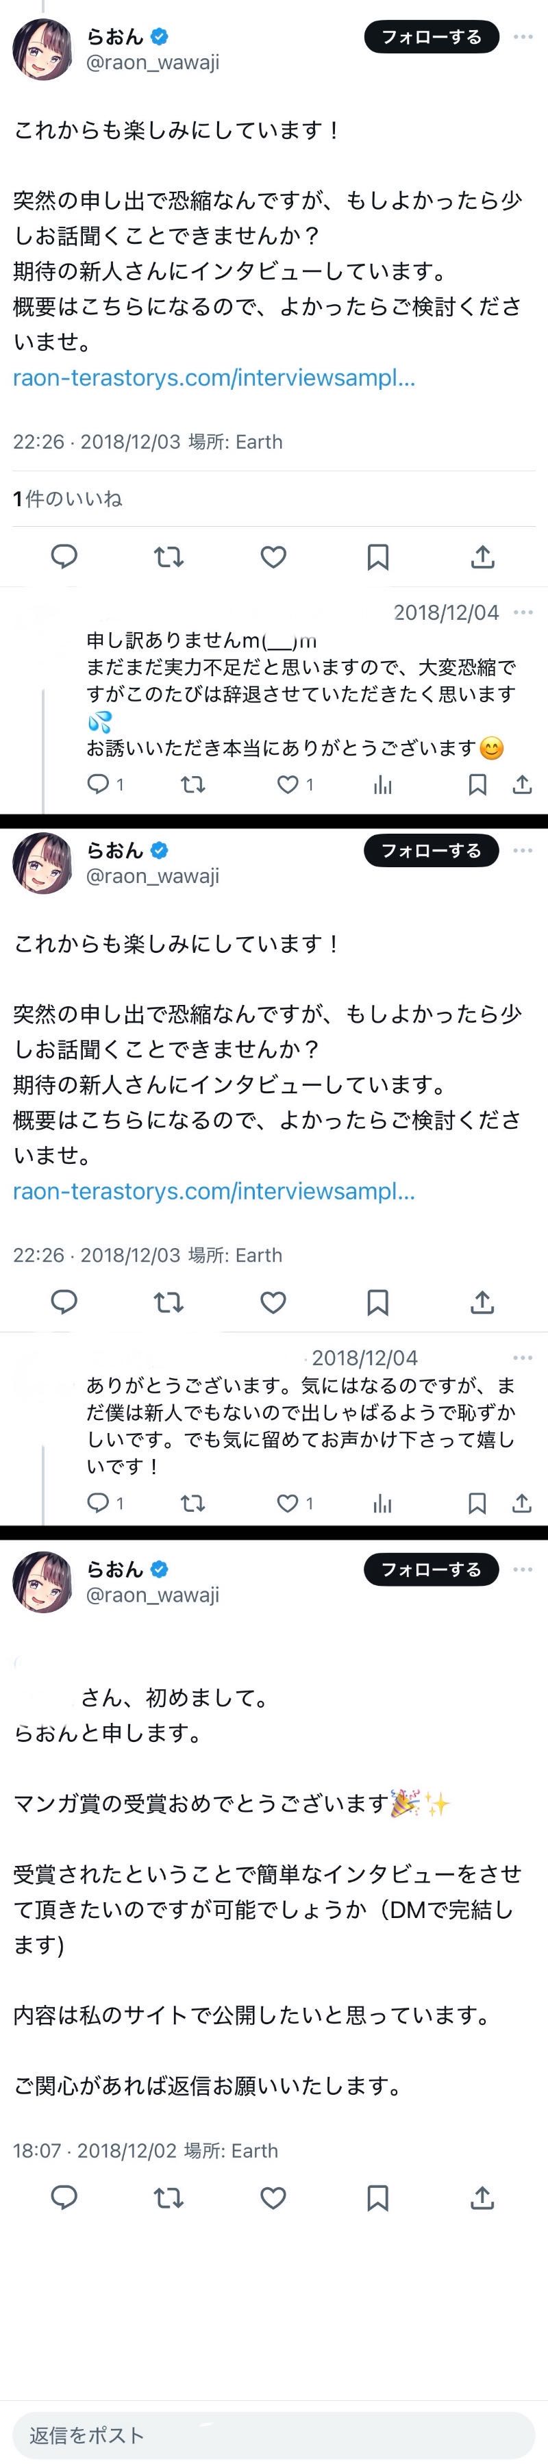Retweet the 申し訳ありません reply
Viewport: 548px width, 2464px height.
pyautogui.click(x=193, y=784)
